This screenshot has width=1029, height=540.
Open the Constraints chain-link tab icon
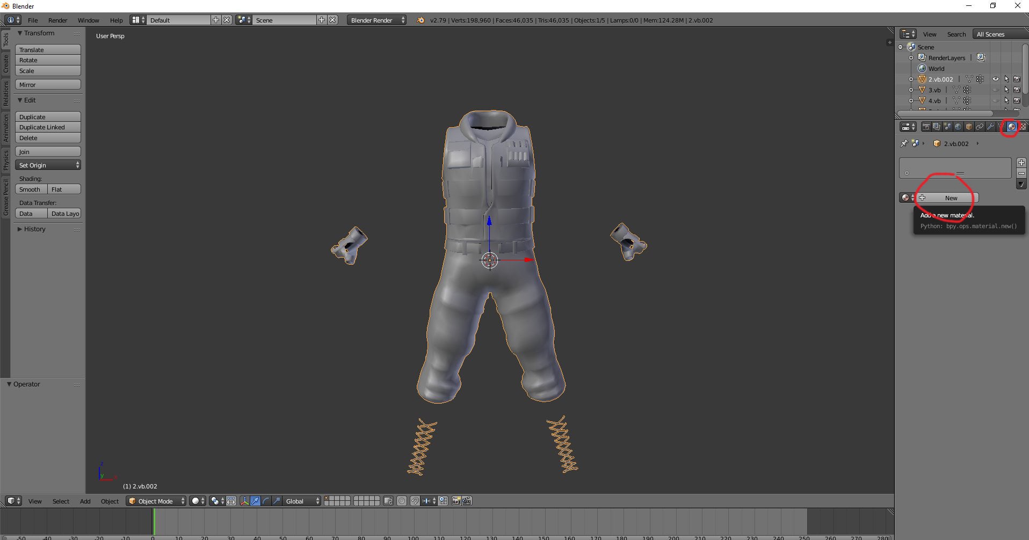pos(980,127)
